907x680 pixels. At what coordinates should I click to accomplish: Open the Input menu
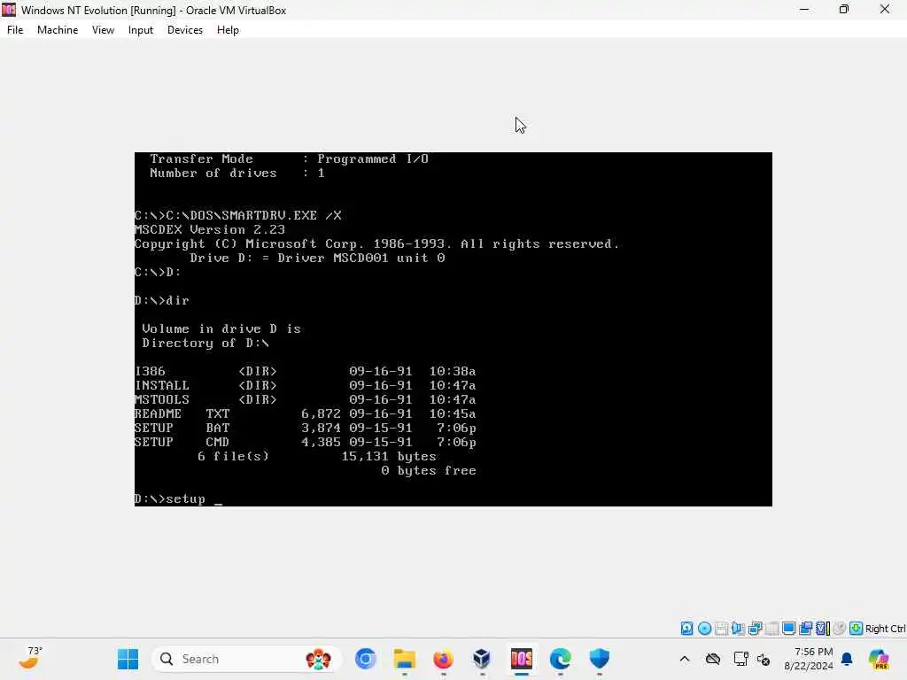point(141,30)
